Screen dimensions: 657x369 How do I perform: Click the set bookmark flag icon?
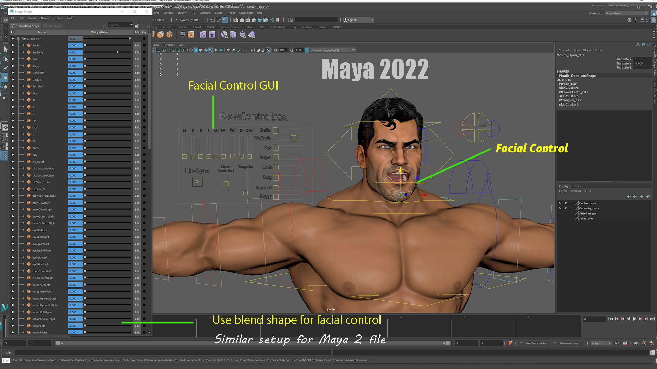click(x=510, y=343)
